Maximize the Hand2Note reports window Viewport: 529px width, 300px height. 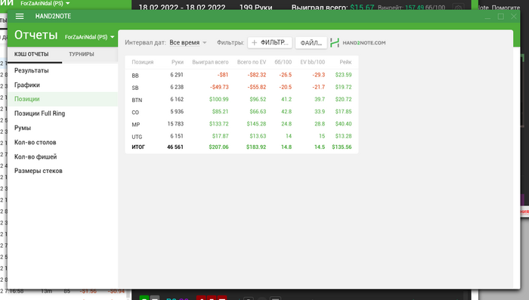coord(500,17)
